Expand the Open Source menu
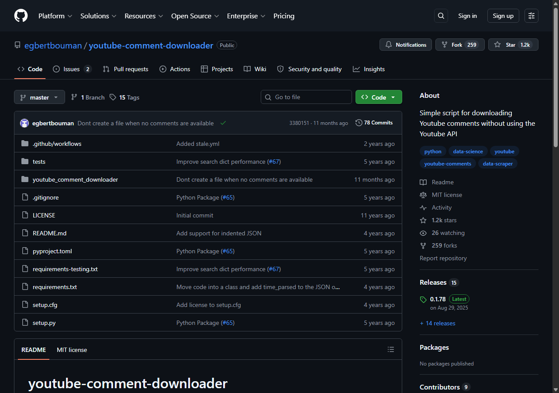 [x=195, y=16]
